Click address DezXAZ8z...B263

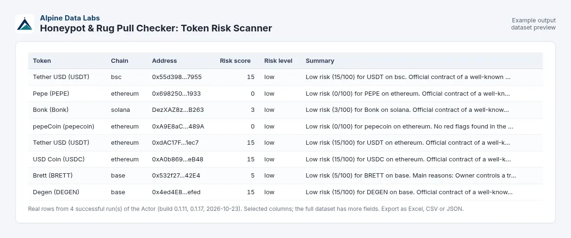(178, 110)
